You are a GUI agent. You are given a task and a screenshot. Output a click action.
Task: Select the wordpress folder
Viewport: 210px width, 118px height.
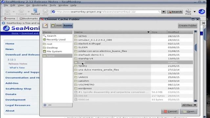tap(133, 88)
